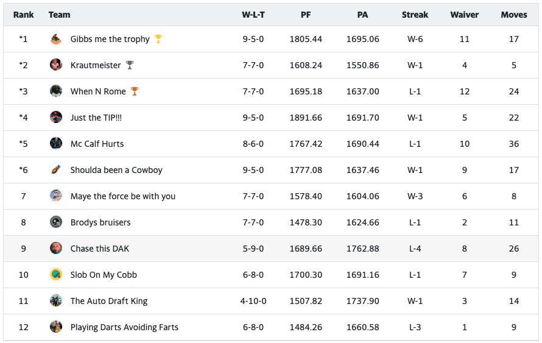
Task: Sort by the Waiver column header
Action: tap(465, 15)
